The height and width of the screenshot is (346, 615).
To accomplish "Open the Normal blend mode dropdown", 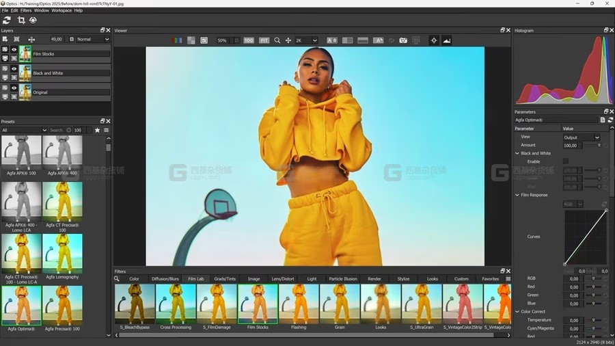I will (92, 39).
